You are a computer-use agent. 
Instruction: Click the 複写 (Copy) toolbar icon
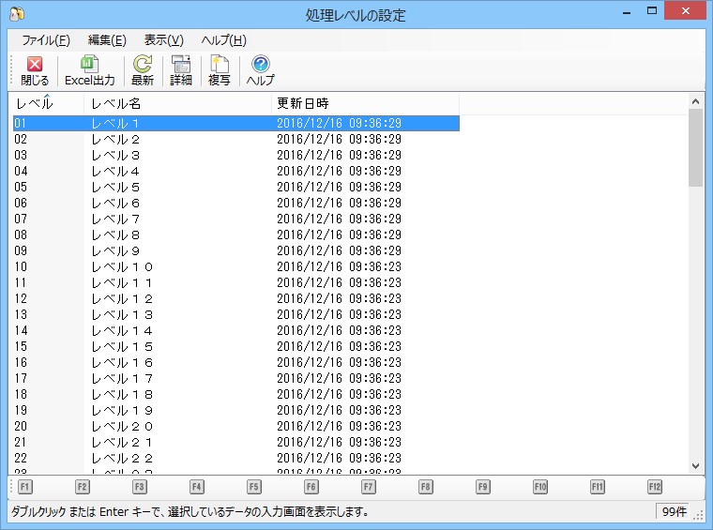pyautogui.click(x=220, y=70)
